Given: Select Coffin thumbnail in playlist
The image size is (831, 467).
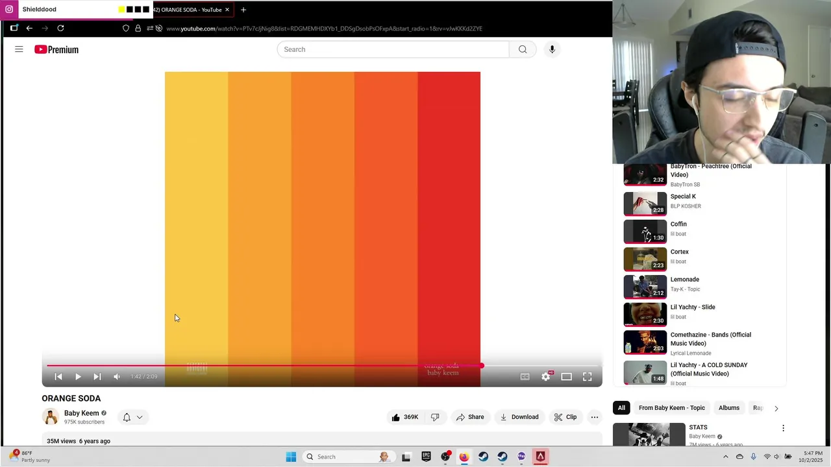Looking at the screenshot, I should coord(645,231).
